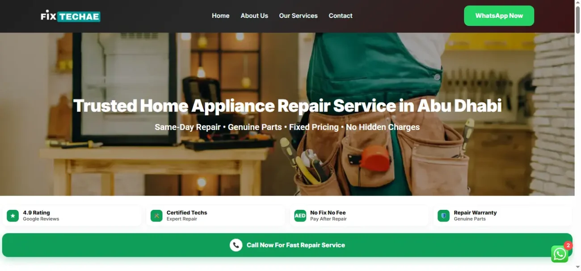Open the About Us page
This screenshot has width=581, height=271.
point(254,16)
